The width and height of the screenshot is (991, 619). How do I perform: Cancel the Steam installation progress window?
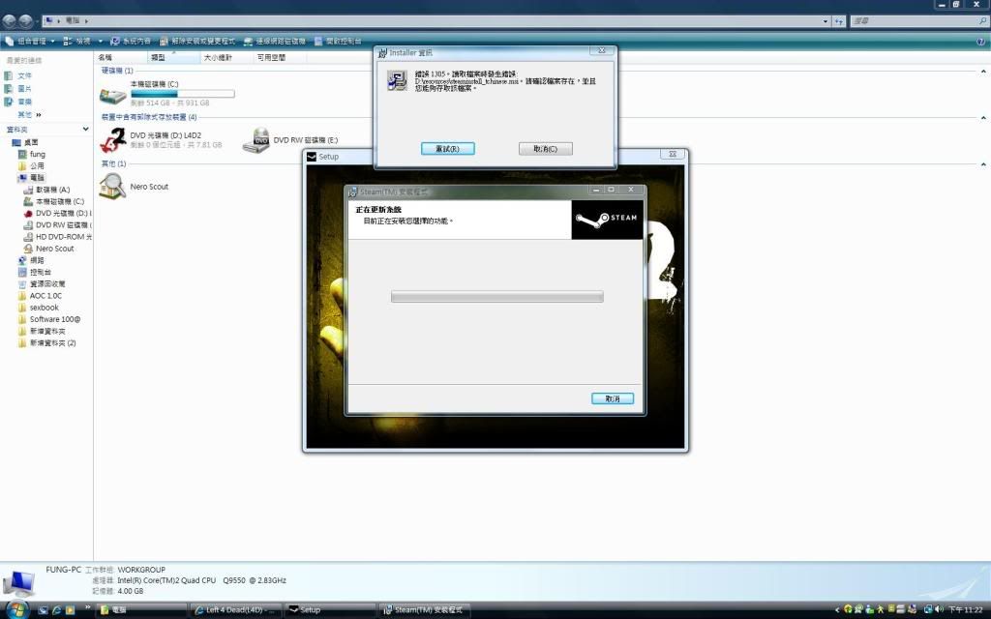(613, 398)
